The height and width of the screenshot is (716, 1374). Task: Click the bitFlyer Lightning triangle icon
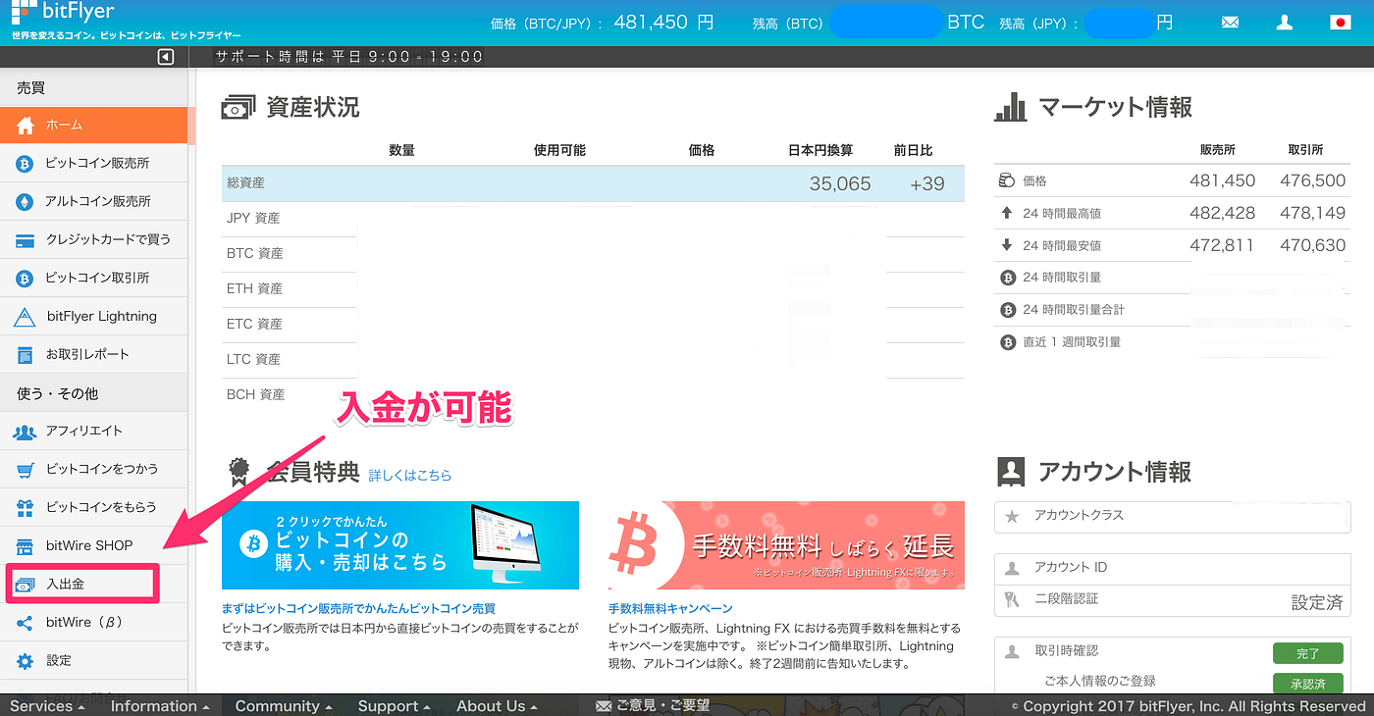[x=26, y=317]
